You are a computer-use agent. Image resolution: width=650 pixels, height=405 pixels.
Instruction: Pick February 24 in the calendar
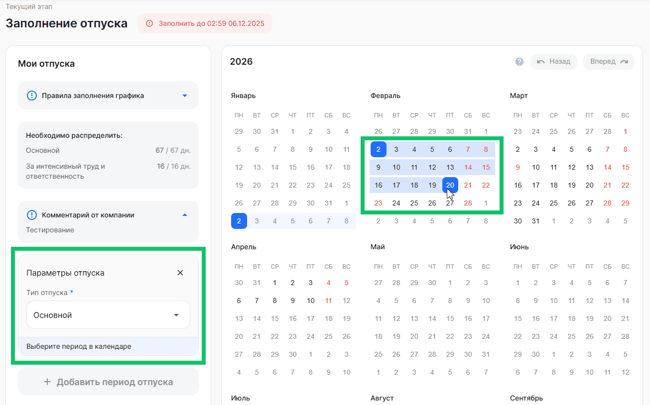point(396,203)
